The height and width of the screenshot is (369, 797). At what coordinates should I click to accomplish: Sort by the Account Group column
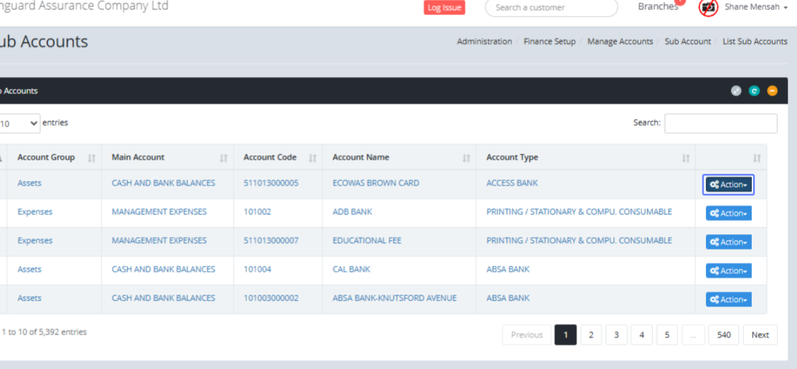tap(91, 158)
